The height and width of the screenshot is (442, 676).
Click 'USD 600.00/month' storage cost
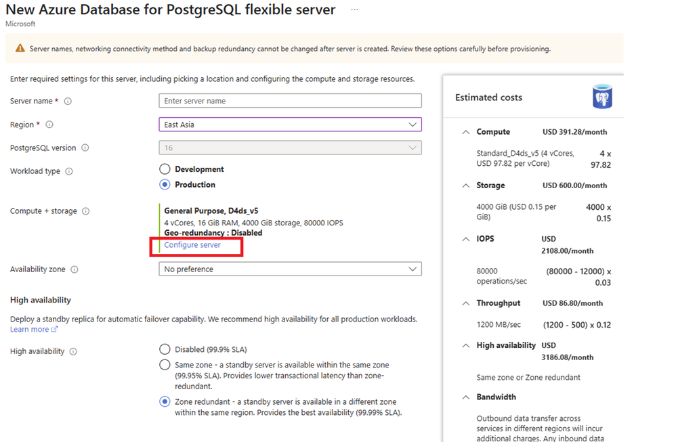click(x=574, y=185)
